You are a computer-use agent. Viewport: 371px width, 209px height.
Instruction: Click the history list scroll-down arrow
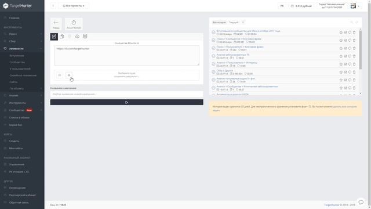(x=361, y=93)
